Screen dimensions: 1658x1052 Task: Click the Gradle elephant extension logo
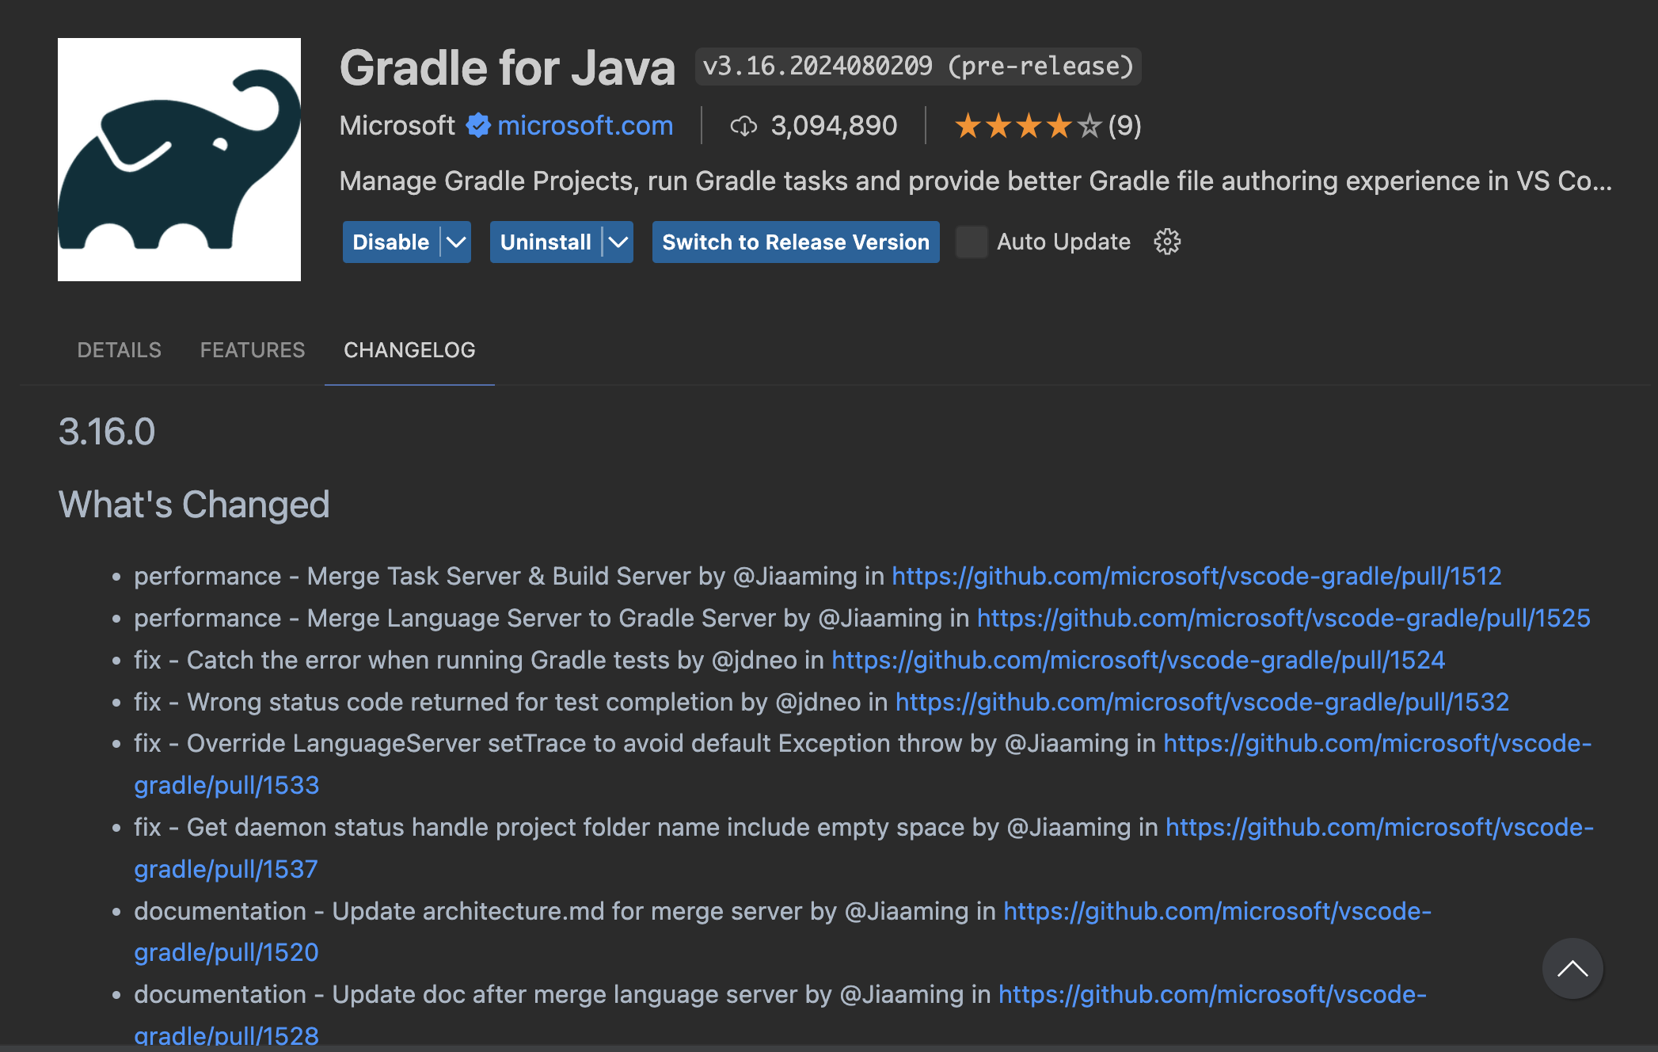179,159
